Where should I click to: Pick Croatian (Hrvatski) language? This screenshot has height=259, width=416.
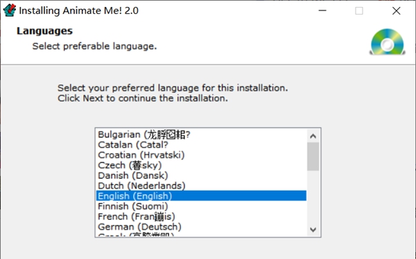tap(201, 155)
